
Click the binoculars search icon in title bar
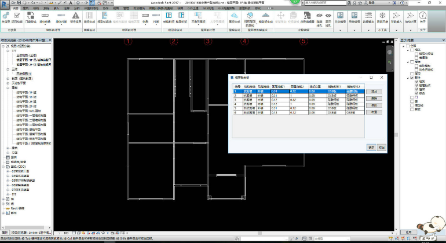coord(349,3)
